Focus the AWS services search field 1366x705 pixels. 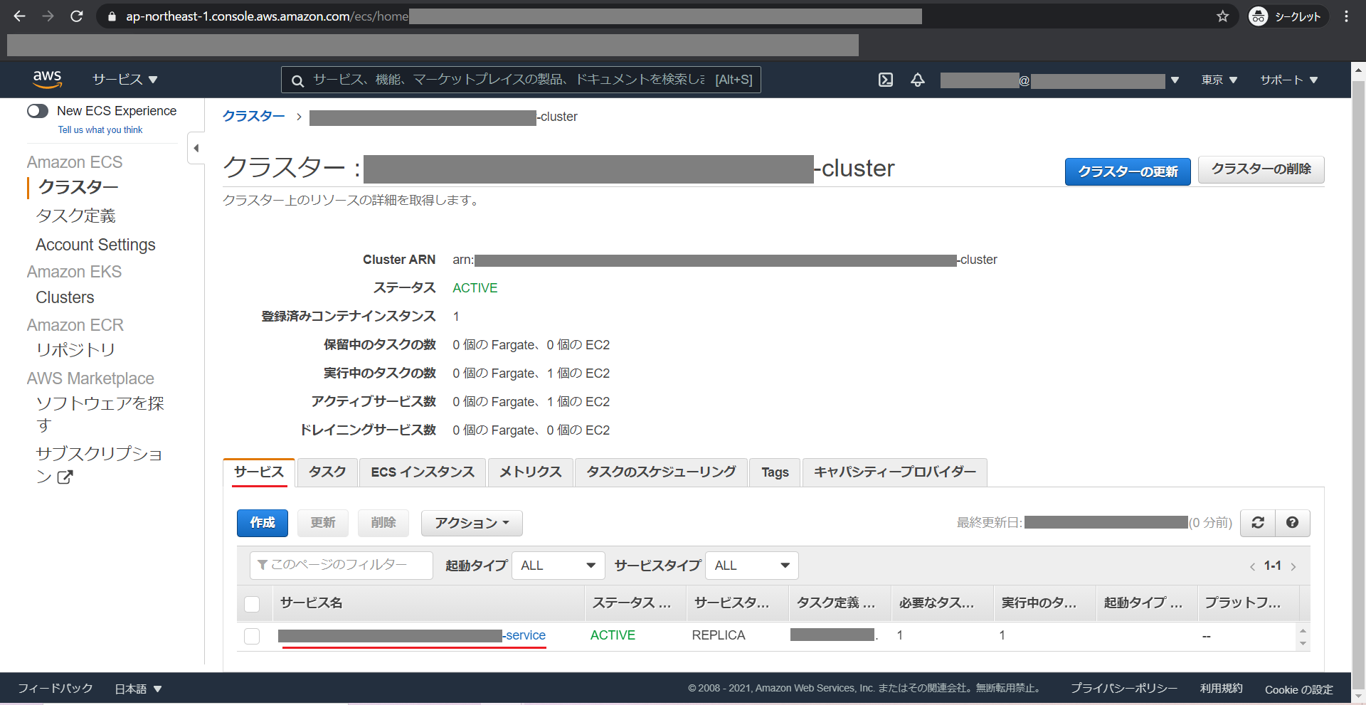521,80
